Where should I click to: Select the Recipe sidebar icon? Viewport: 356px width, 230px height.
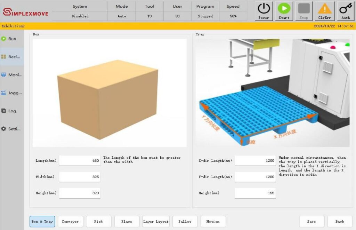pos(4,57)
